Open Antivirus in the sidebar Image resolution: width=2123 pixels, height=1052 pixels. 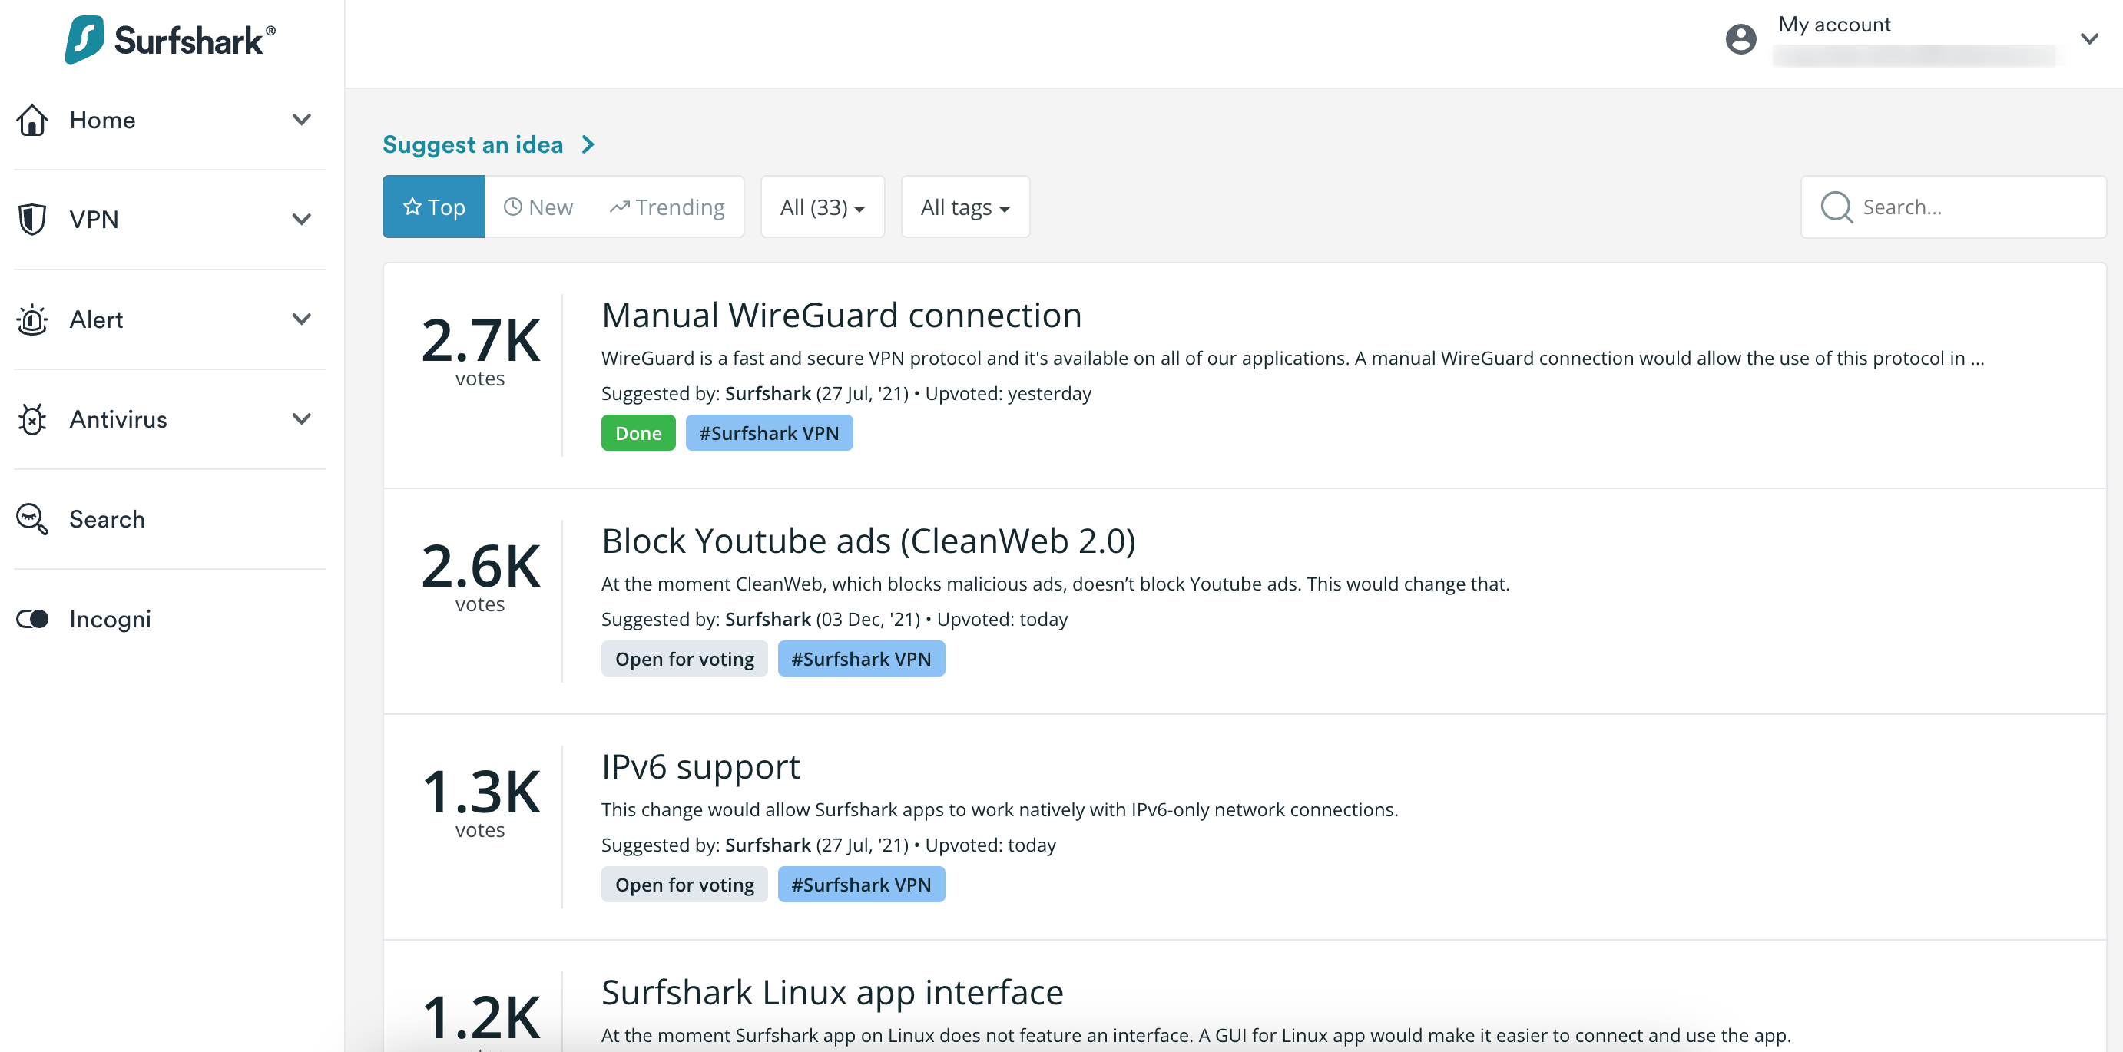170,419
